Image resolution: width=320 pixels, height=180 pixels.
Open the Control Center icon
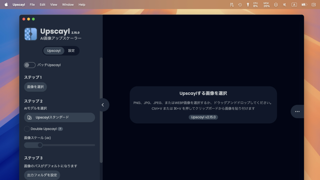coord(313,4)
